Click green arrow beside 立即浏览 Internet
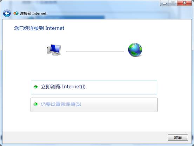The height and width of the screenshot is (146, 194). pos(36,87)
